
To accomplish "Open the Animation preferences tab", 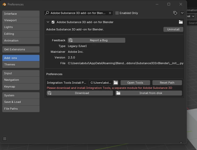I will coord(21,41).
